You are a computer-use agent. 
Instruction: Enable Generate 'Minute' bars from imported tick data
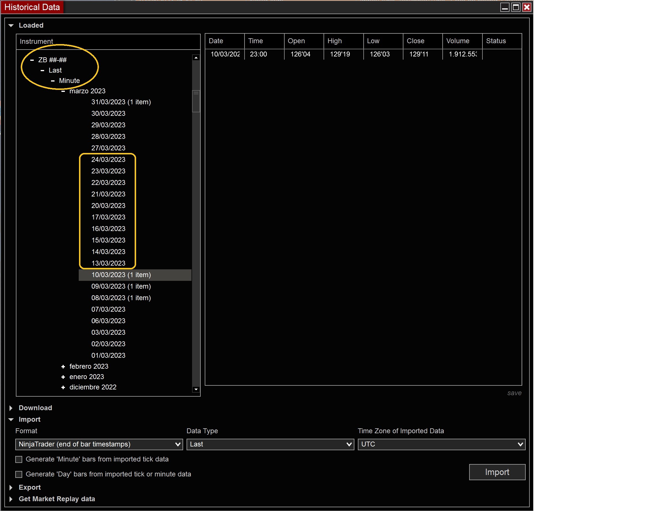pyautogui.click(x=18, y=459)
